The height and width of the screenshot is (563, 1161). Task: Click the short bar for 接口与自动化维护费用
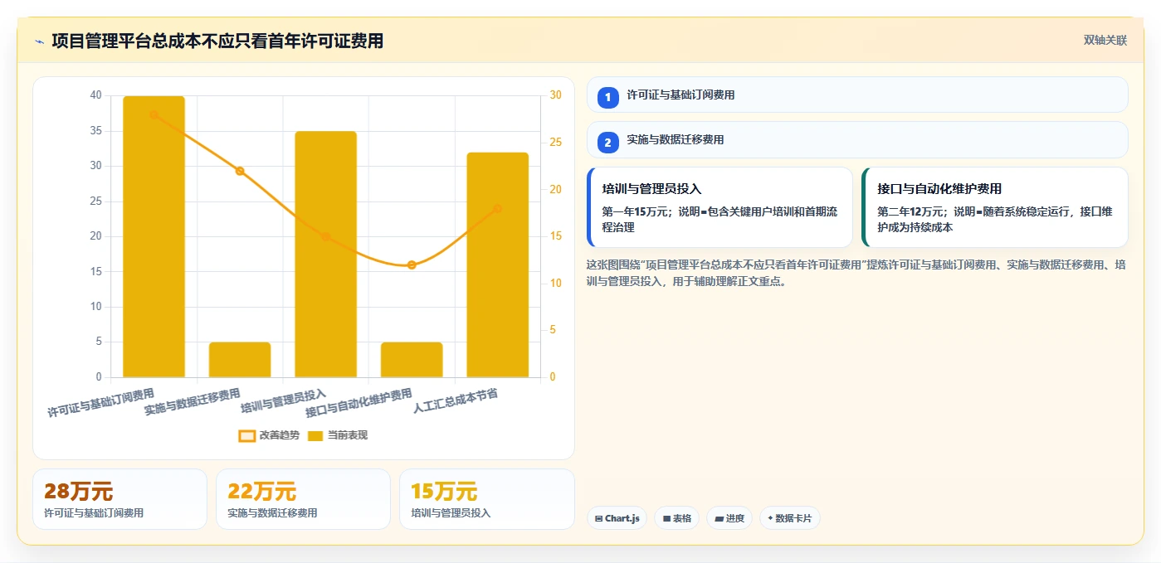coord(412,360)
